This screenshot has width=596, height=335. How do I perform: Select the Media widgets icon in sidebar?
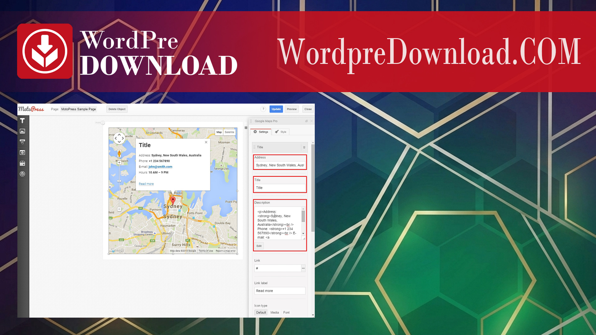[x=22, y=153]
